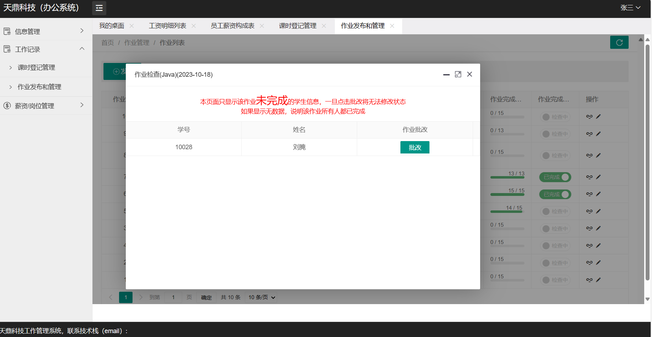The width and height of the screenshot is (652, 337).
Task: Minimize the 作业检查 dialog
Action: 446,75
